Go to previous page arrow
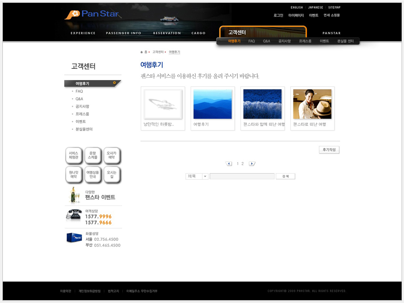This screenshot has height=303, width=404. pos(229,164)
